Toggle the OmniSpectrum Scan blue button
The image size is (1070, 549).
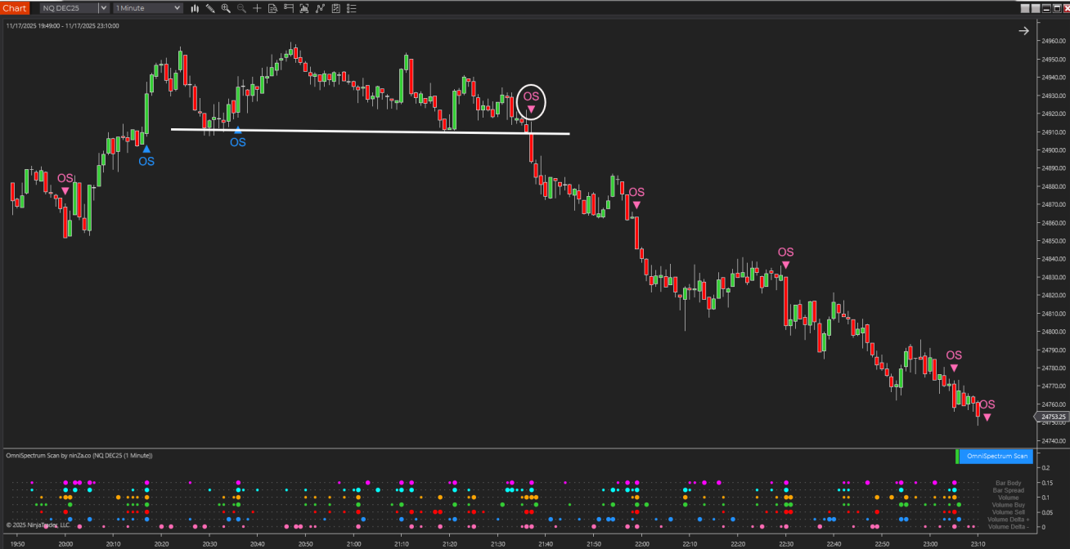(996, 456)
